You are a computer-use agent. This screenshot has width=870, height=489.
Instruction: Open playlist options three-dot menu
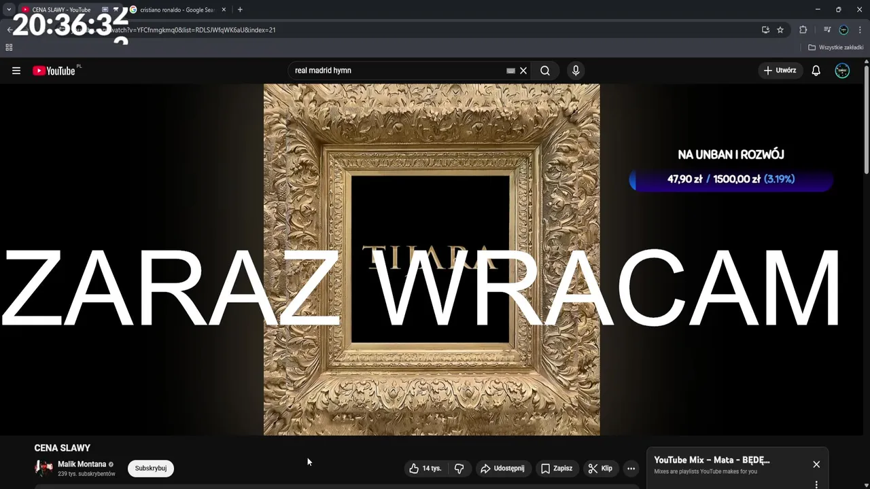pos(816,484)
